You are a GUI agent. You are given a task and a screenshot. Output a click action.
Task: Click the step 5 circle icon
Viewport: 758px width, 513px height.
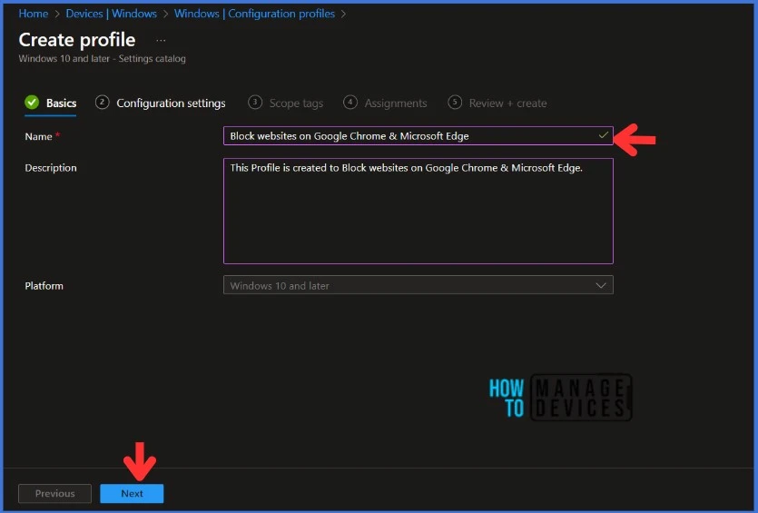455,102
